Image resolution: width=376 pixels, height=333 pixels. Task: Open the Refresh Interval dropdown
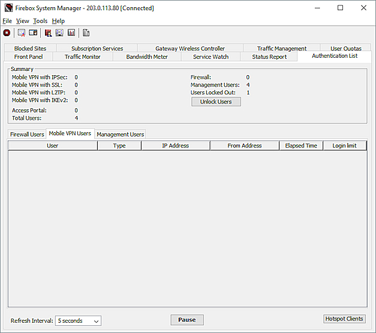pos(78,321)
